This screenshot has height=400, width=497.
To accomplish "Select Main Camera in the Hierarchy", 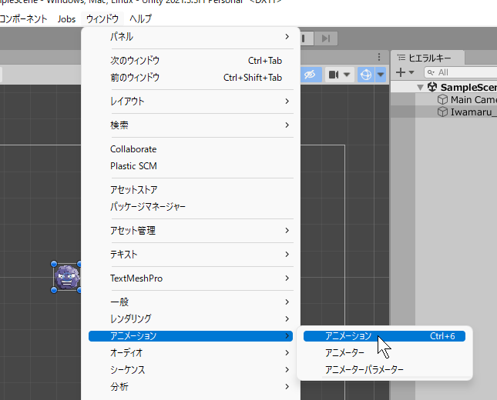I will click(444, 100).
